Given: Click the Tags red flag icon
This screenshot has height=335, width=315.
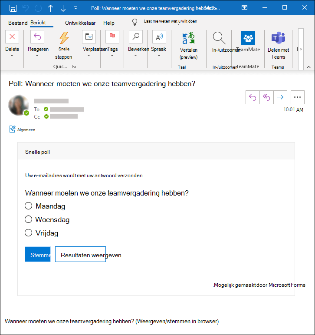Looking at the screenshot, I should [x=112, y=37].
